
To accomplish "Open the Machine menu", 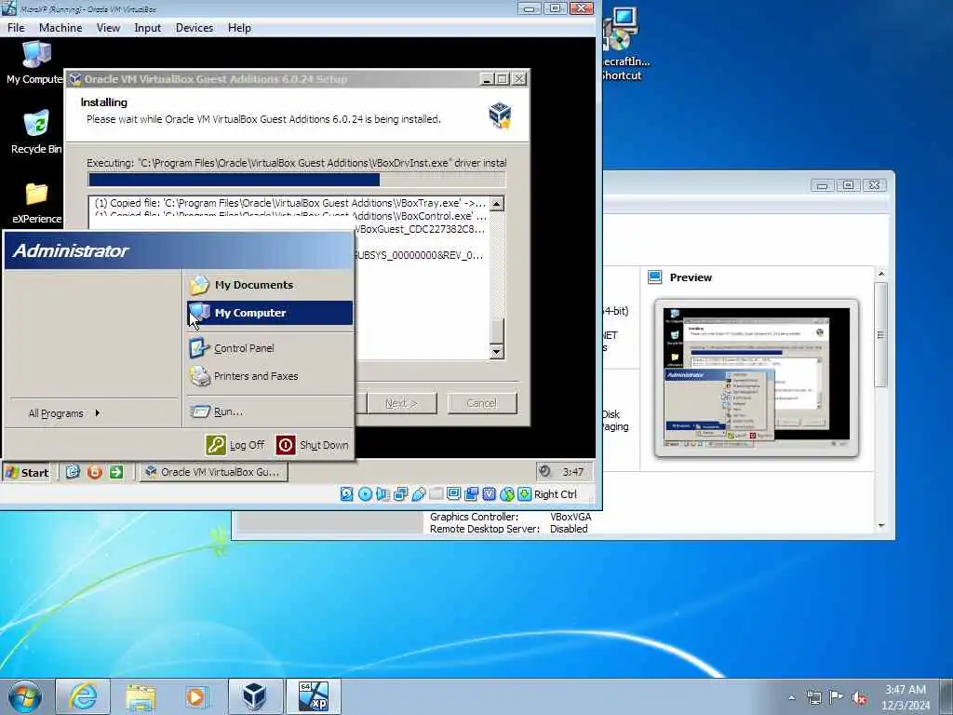I will click(60, 28).
